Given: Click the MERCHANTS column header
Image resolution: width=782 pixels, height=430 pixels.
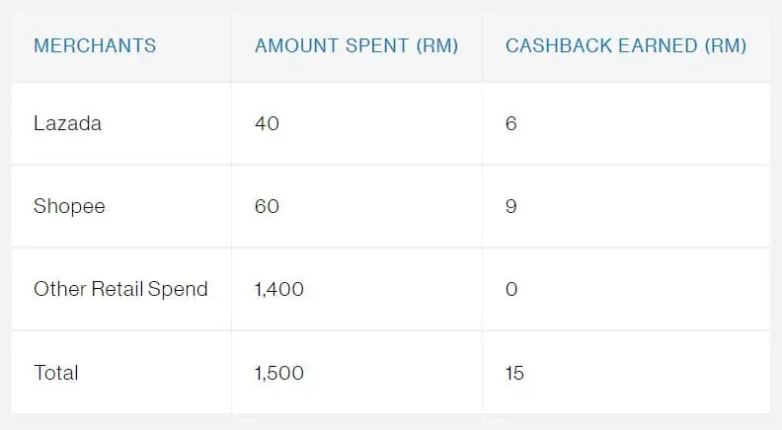Looking at the screenshot, I should point(95,46).
